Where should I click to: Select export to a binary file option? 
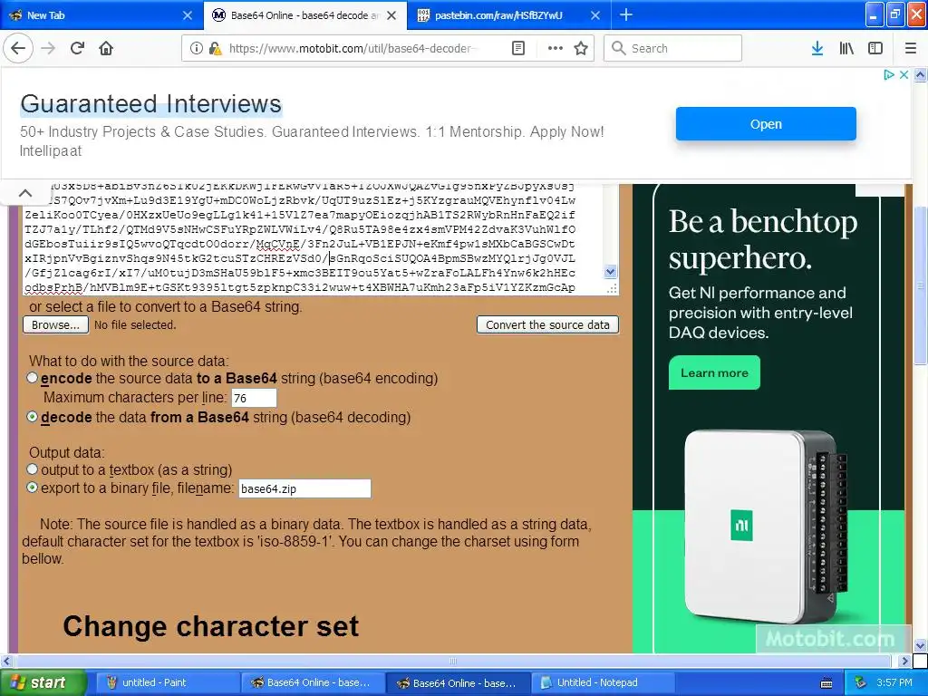pos(32,488)
